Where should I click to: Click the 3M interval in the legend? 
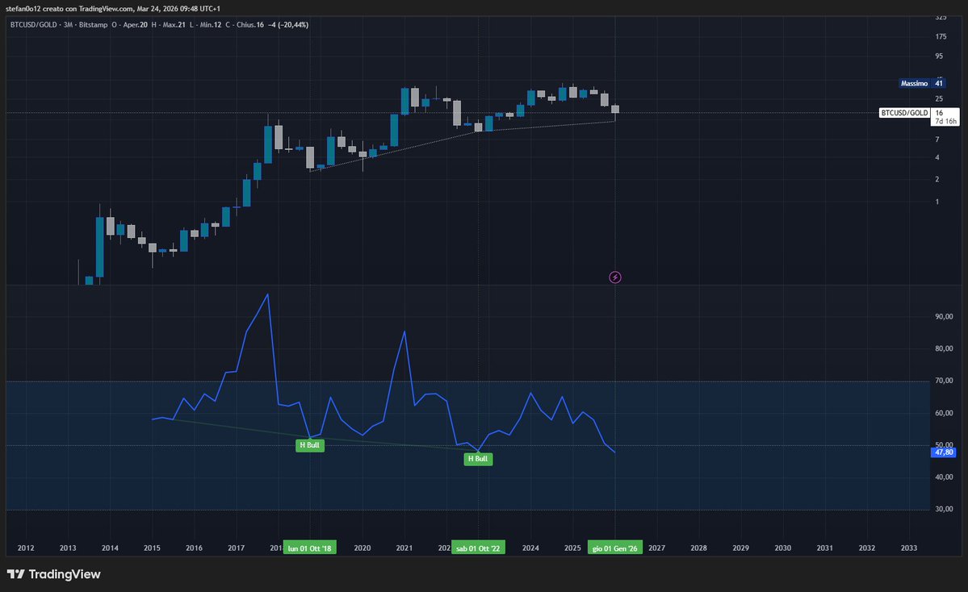[69, 25]
